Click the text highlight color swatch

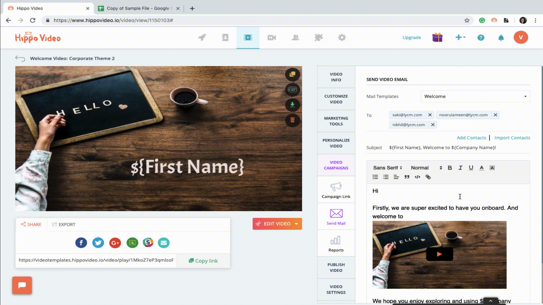[492, 167]
